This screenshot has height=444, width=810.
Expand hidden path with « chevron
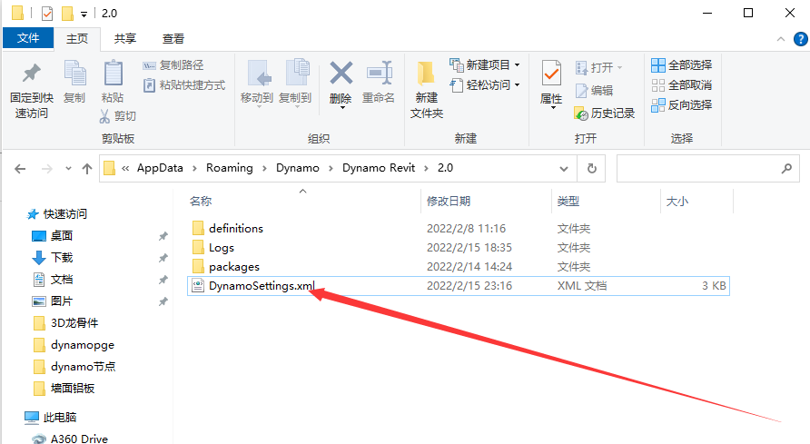pyautogui.click(x=125, y=168)
